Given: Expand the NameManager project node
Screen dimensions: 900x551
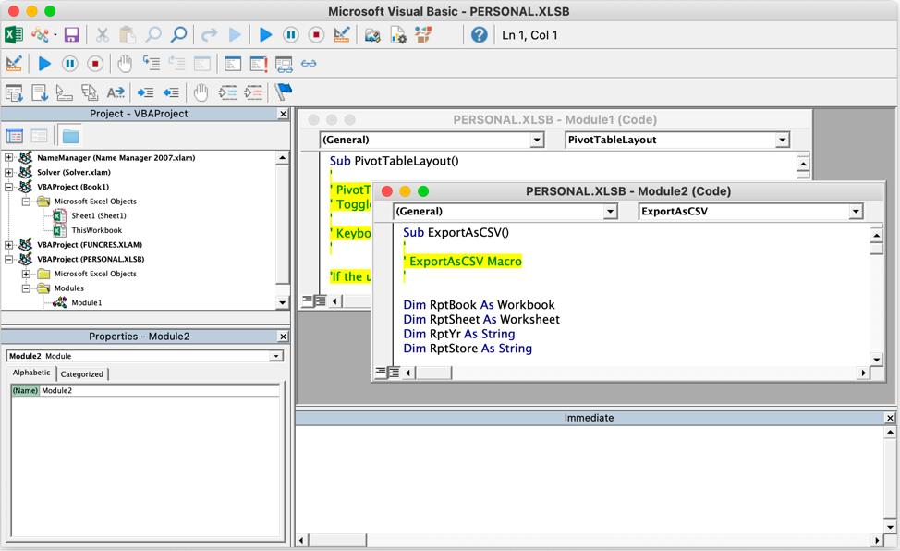Looking at the screenshot, I should point(8,157).
